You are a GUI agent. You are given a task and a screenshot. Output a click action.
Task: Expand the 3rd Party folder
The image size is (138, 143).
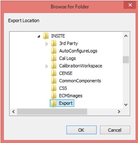[x=47, y=44]
